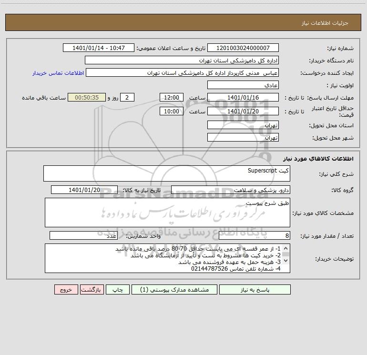Image resolution: width=367 pixels, height=355 pixels.
Task: Click the چاپ print button
Action: [118, 290]
